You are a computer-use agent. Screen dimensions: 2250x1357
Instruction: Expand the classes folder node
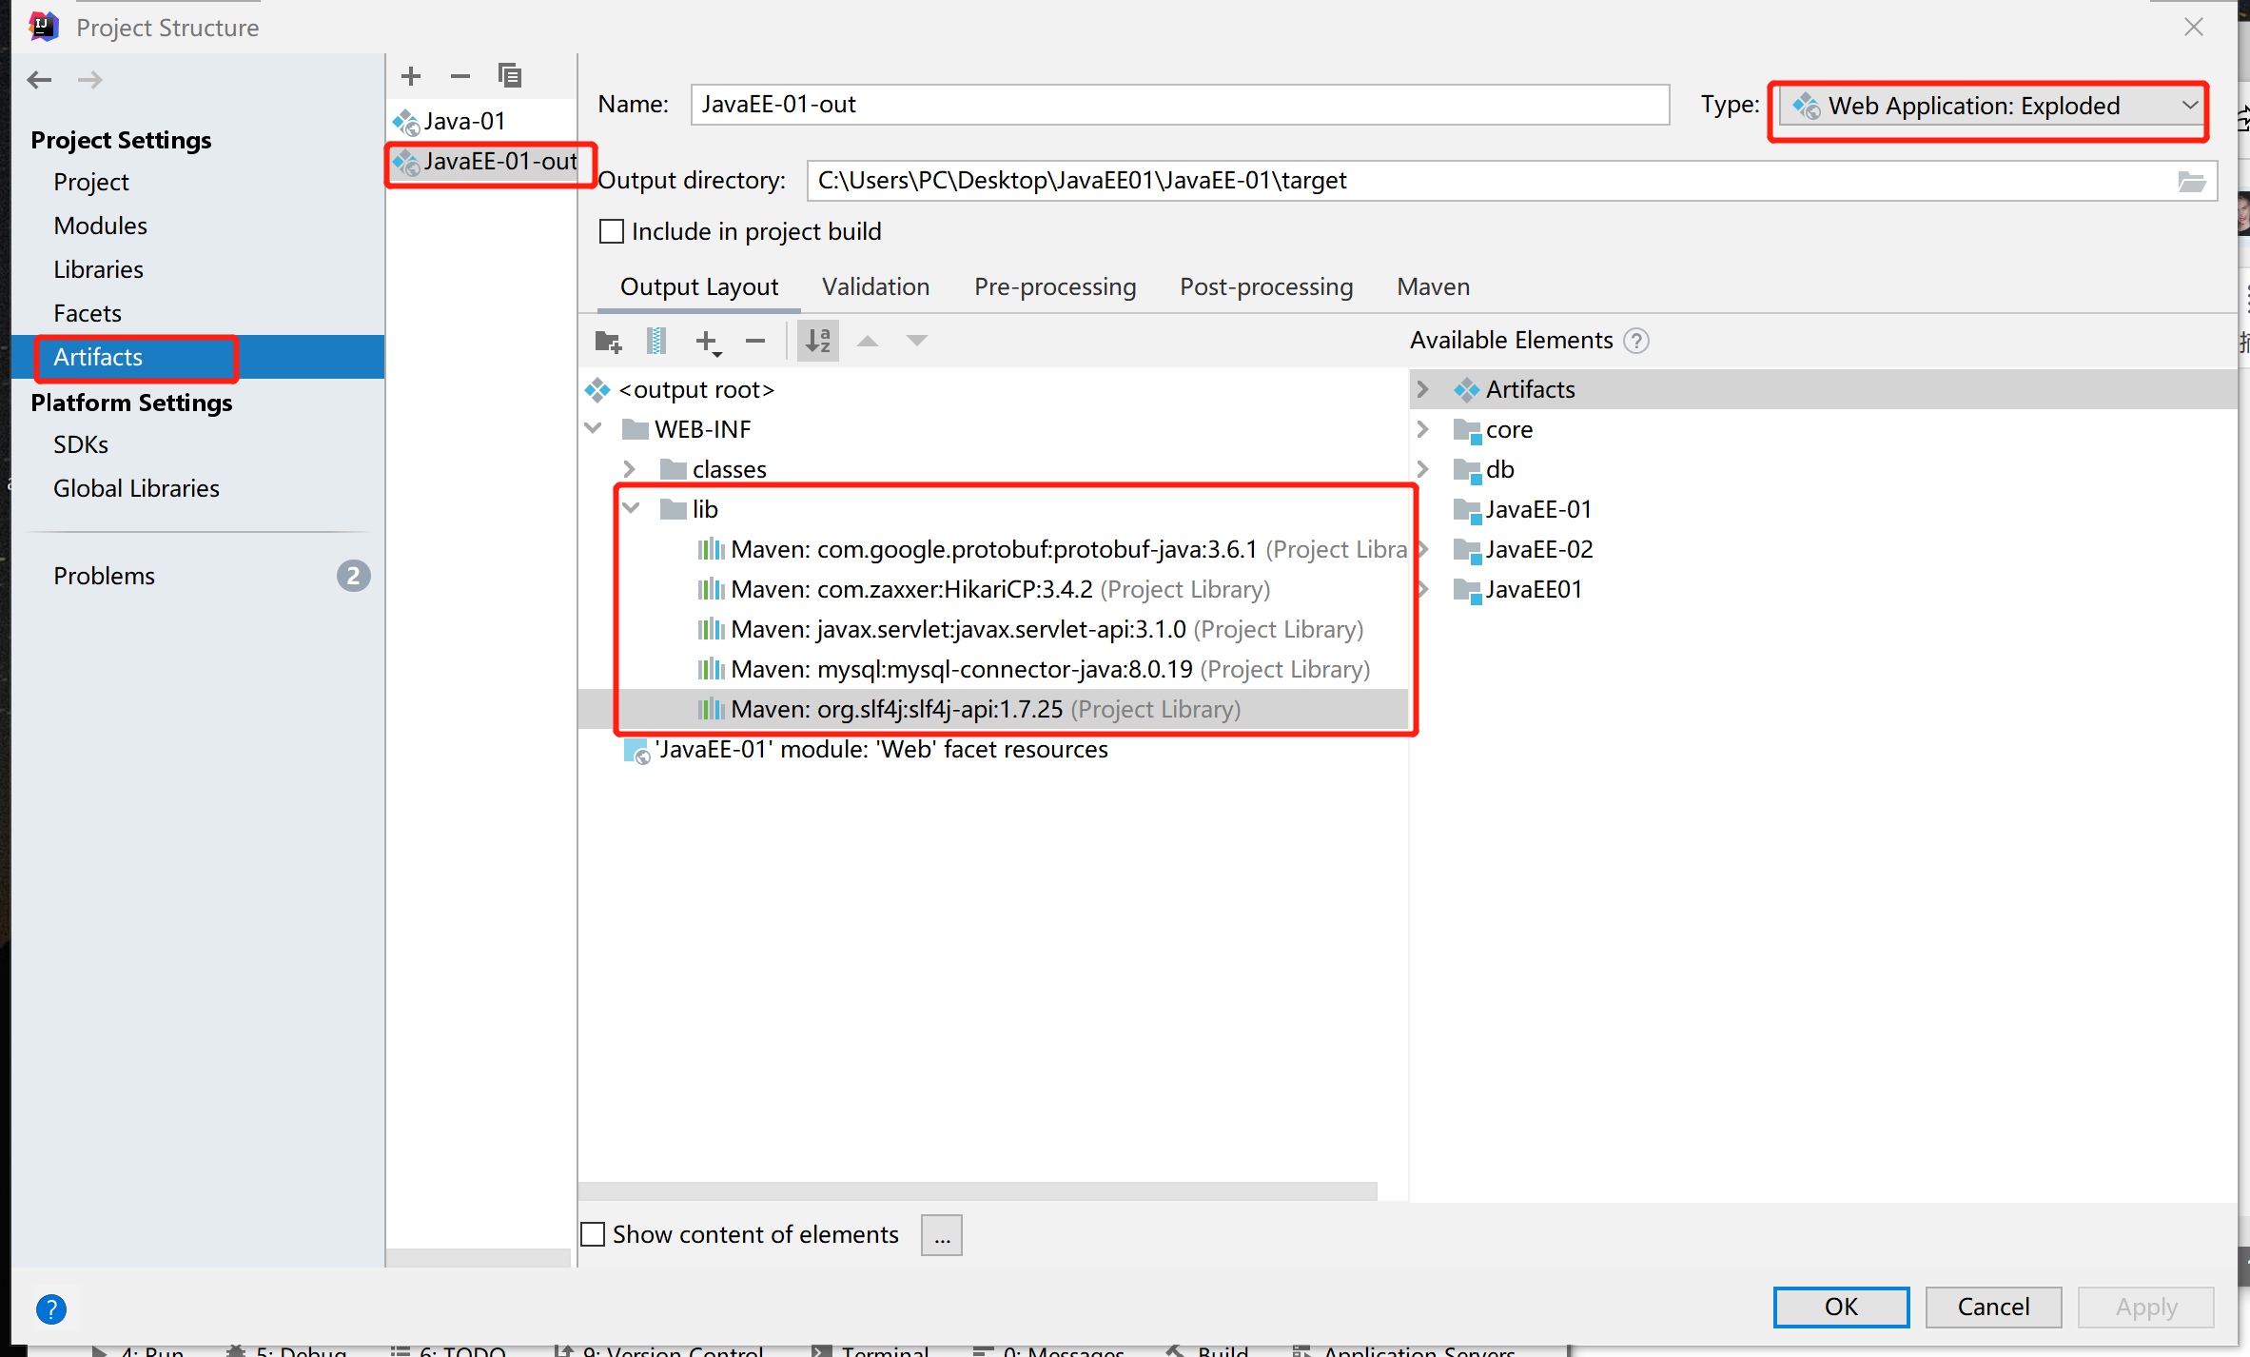click(x=629, y=468)
